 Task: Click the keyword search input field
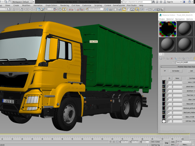tap(137, 2)
